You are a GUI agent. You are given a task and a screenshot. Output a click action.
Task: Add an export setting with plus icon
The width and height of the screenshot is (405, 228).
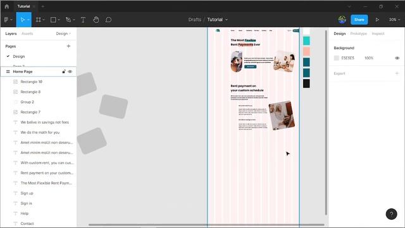[397, 73]
